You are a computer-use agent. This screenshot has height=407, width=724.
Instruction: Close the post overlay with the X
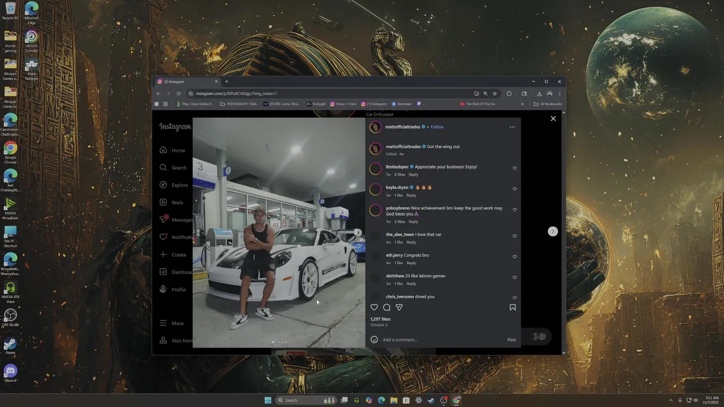point(553,119)
